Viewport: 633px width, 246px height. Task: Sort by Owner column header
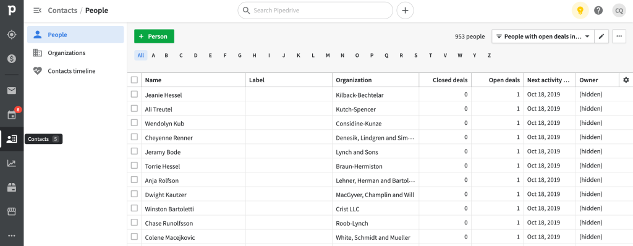click(597, 80)
